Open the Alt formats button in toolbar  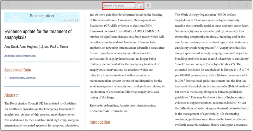(x=17, y=5)
